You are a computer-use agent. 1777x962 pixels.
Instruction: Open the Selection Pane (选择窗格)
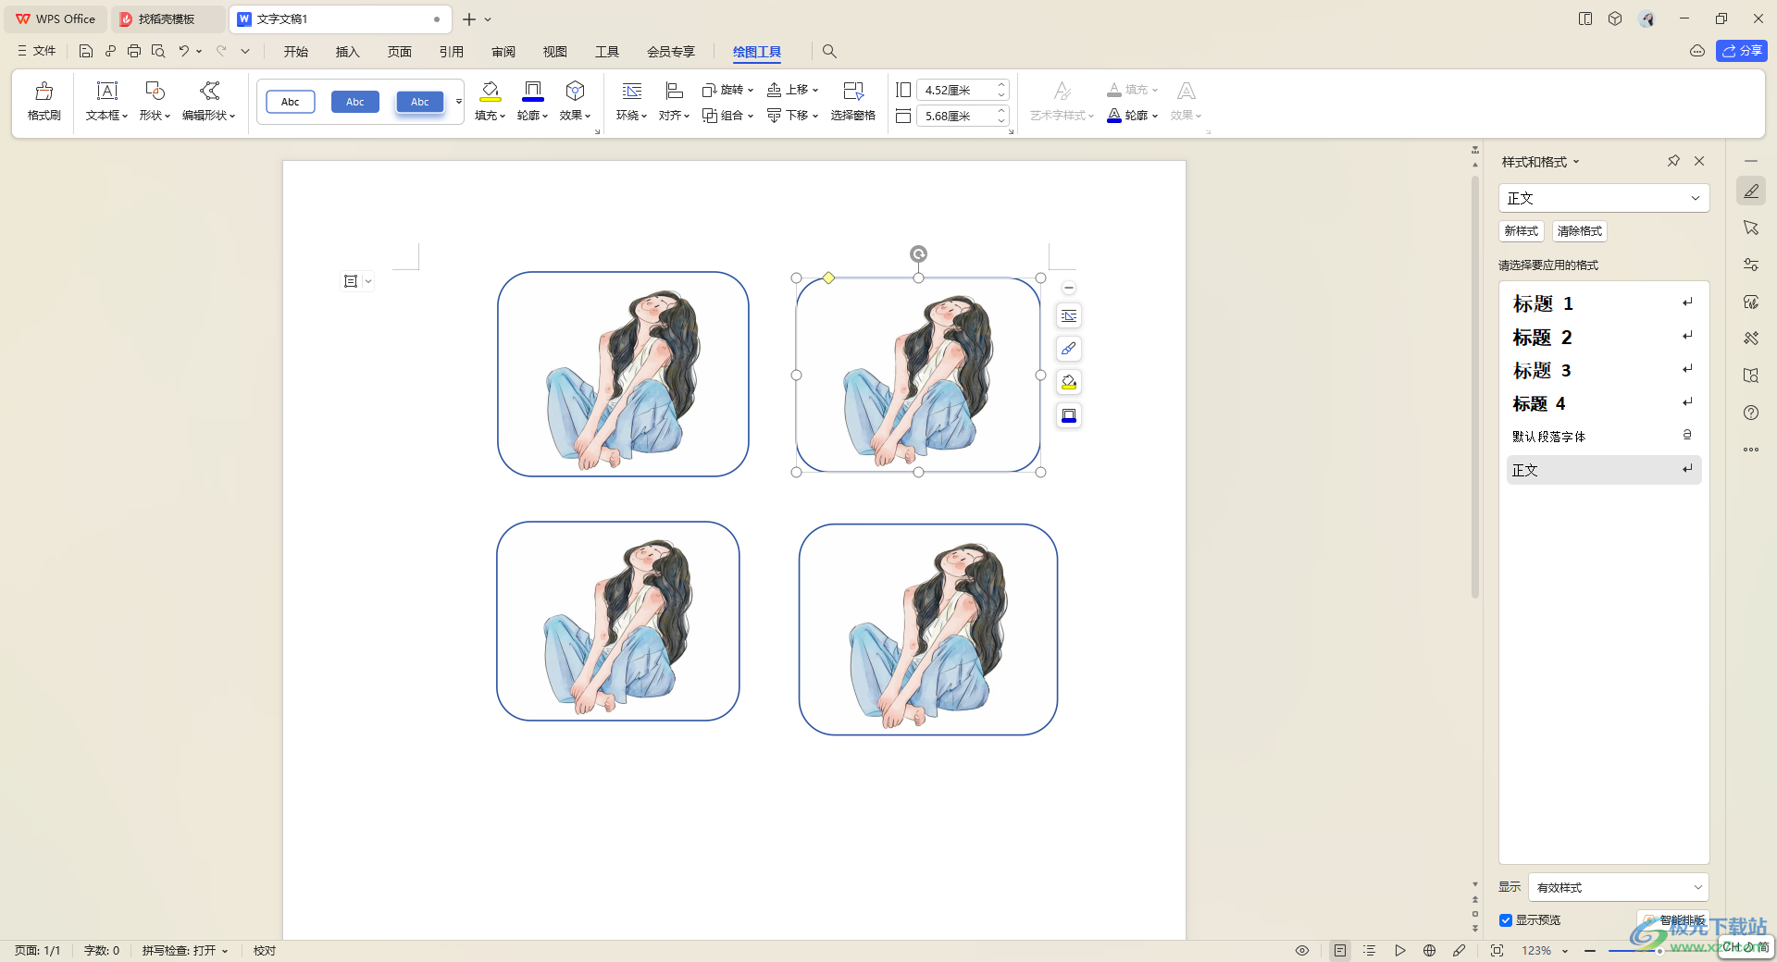pyautogui.click(x=852, y=102)
